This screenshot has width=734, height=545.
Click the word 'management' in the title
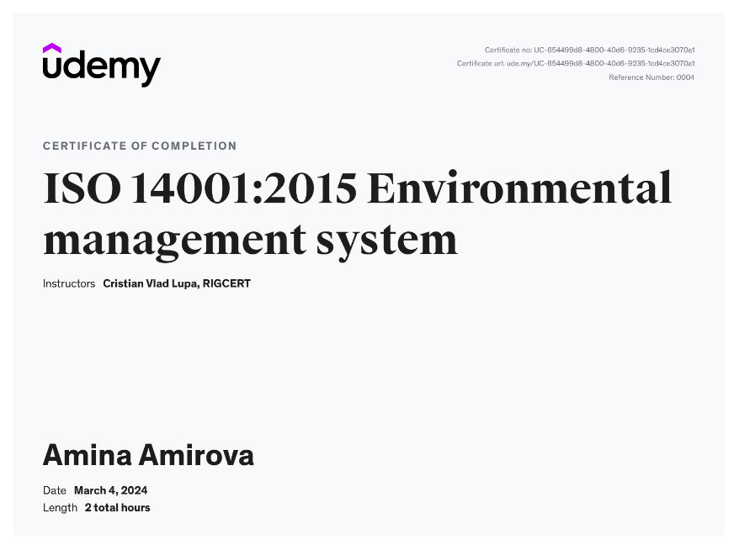[173, 239]
